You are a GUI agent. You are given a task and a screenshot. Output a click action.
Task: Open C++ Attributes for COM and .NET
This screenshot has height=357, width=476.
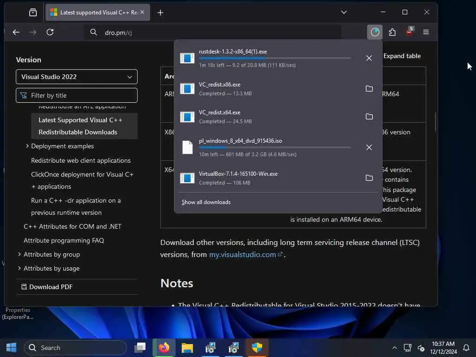point(73,226)
